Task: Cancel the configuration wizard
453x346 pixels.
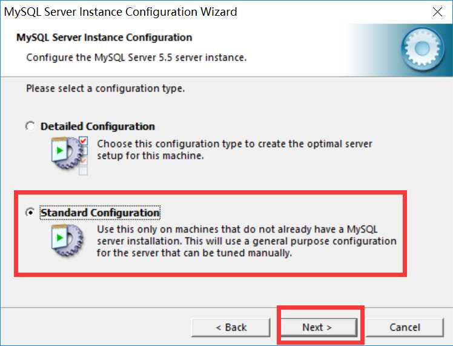Action: (x=405, y=327)
